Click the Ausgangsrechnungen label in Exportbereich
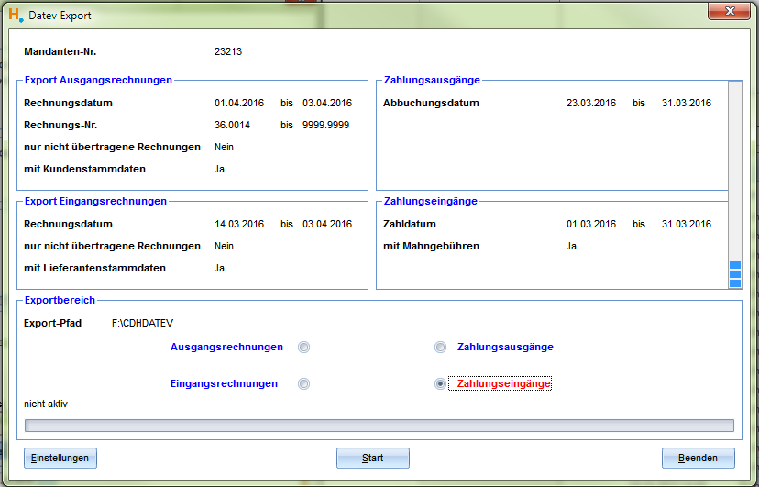759x487 pixels. pyautogui.click(x=226, y=347)
